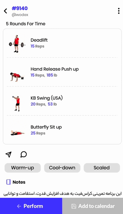Click the arrow icon beside Perform
This screenshot has height=214, width=123.
[19, 206]
